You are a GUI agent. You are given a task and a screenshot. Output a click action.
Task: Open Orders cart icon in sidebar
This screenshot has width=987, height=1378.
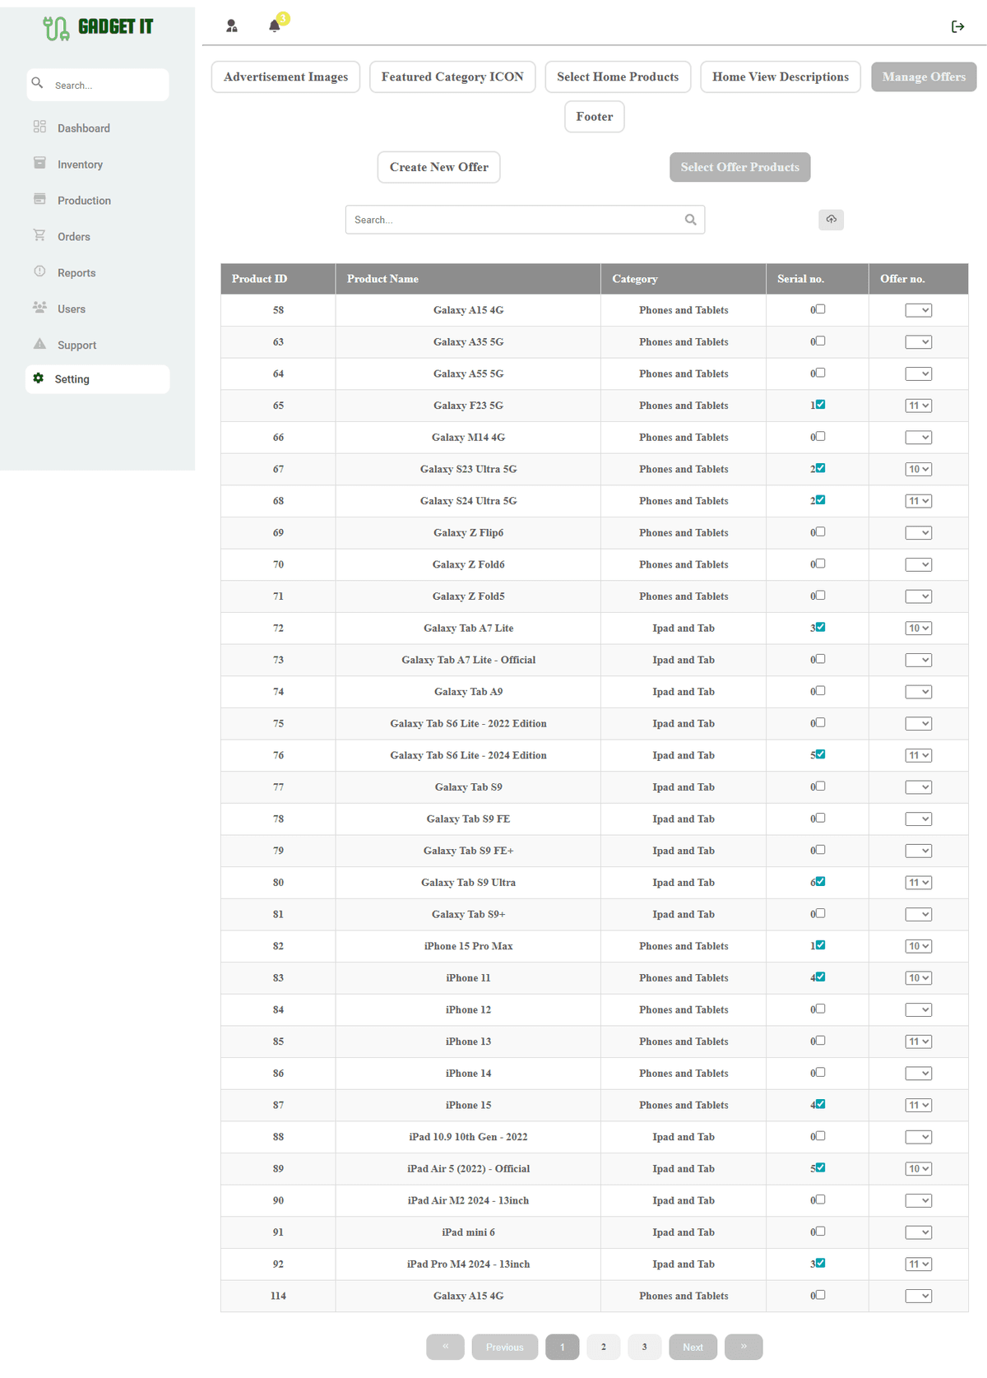click(x=39, y=236)
